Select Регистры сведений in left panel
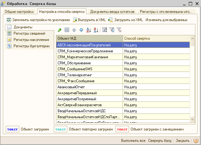This screenshot has height=145, width=201. tap(29, 33)
